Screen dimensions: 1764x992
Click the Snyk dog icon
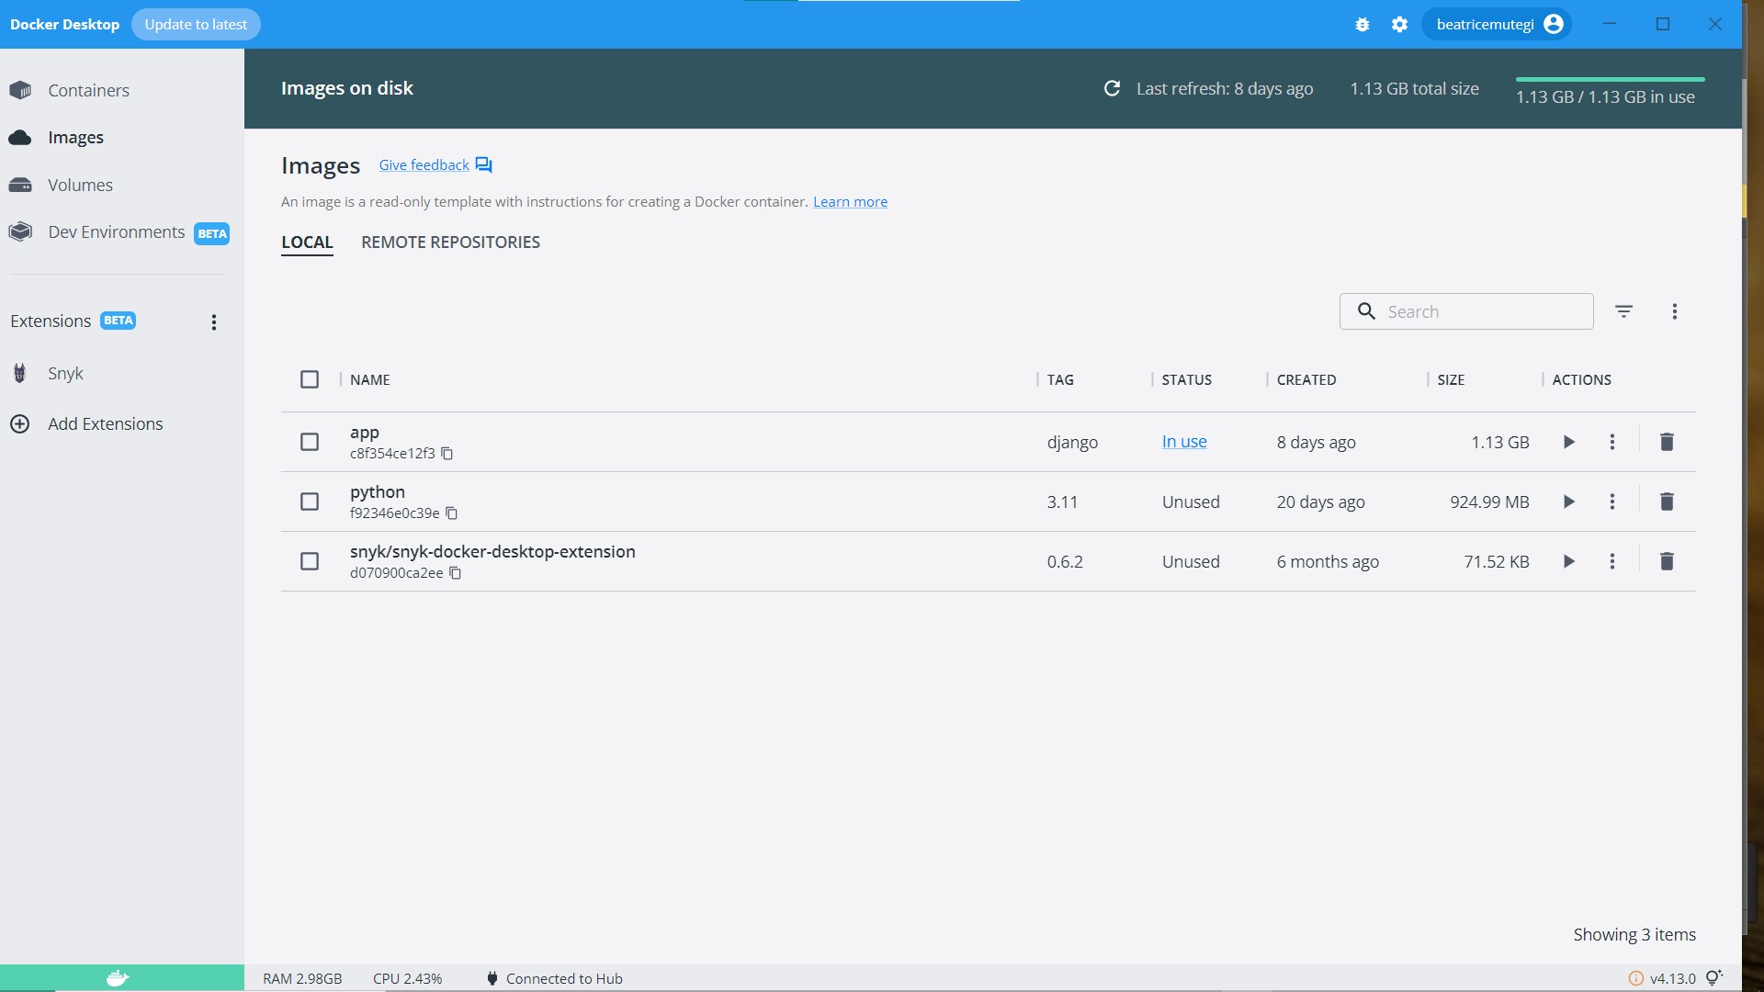click(20, 373)
